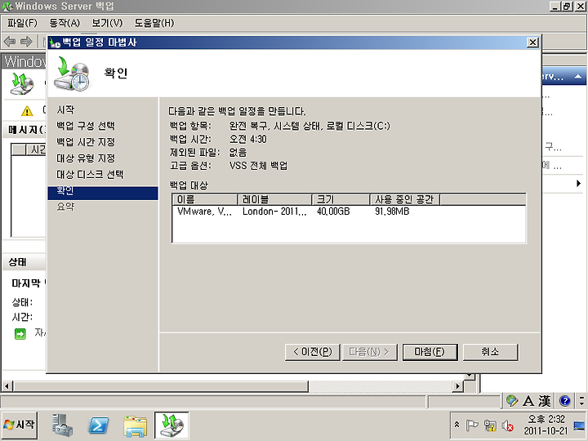
Task: Restore the Windows Server 백업 window
Action: click(x=567, y=7)
